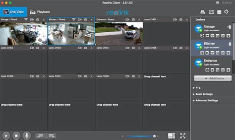Switch to the Playback tab
This screenshot has width=235, height=140.
[40, 12]
